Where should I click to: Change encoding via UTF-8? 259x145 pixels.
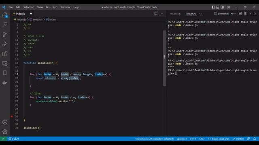(193, 139)
